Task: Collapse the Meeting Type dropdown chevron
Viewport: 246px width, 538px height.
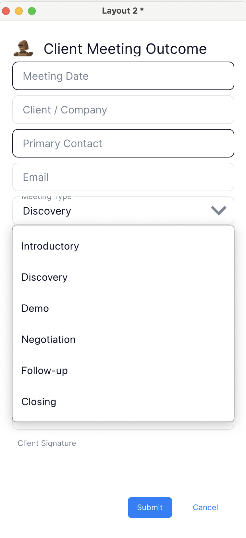Action: click(x=218, y=211)
